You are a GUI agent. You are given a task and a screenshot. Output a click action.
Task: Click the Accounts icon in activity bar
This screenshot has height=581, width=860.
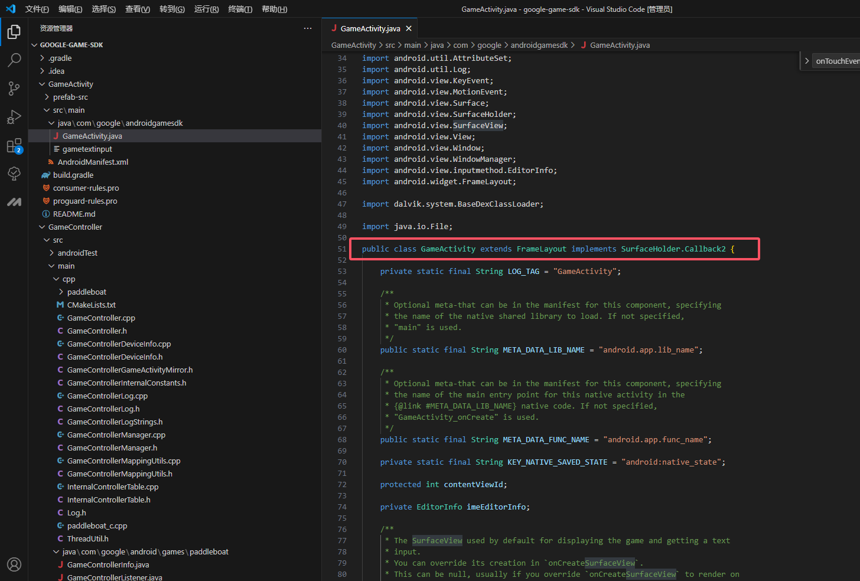(14, 564)
